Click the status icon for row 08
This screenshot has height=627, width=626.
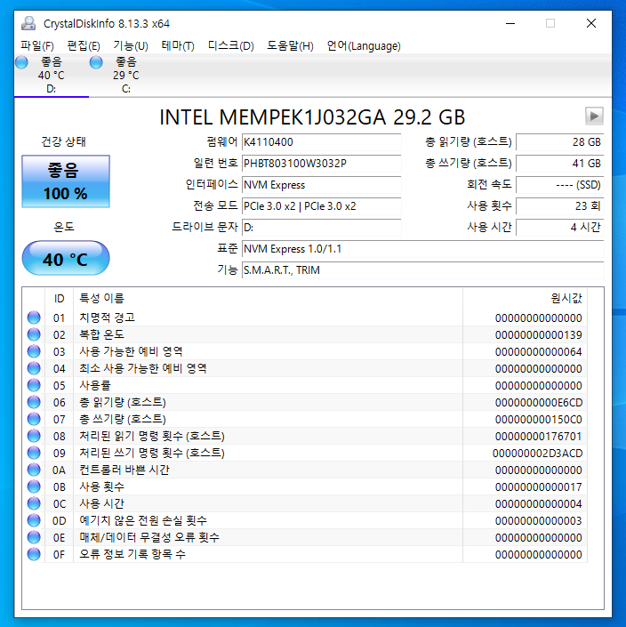pyautogui.click(x=34, y=436)
